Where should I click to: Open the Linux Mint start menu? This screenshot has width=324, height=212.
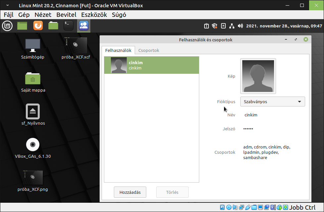pos(7,26)
